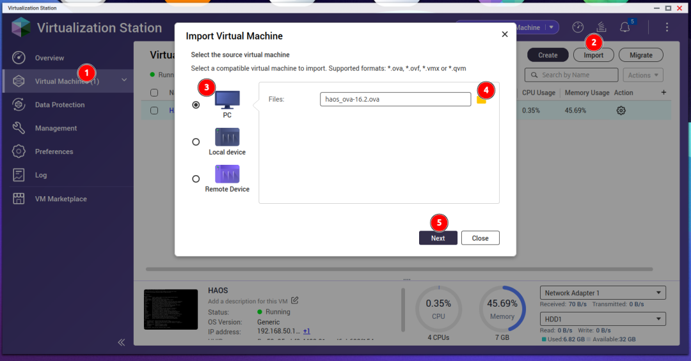Collapse the sidebar with double-chevron icon
Image resolution: width=691 pixels, height=361 pixels.
tap(121, 342)
